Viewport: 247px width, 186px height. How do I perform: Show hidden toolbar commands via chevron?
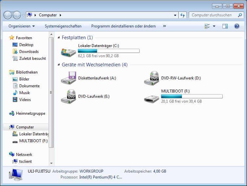[x=164, y=26]
